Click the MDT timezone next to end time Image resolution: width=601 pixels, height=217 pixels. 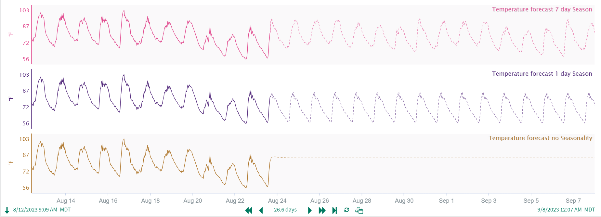[589, 210]
